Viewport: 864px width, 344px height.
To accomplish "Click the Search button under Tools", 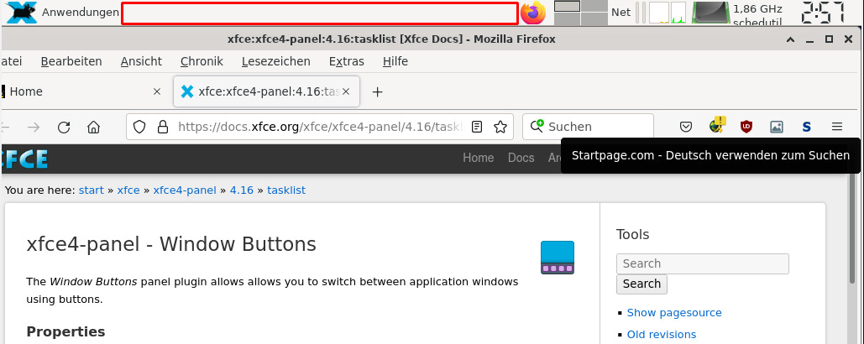I will pos(641,284).
